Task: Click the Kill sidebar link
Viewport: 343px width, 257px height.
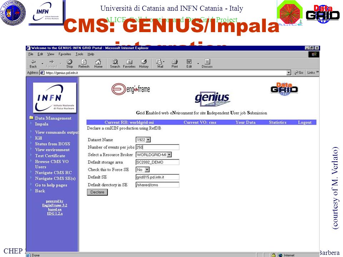Action: 39,138
